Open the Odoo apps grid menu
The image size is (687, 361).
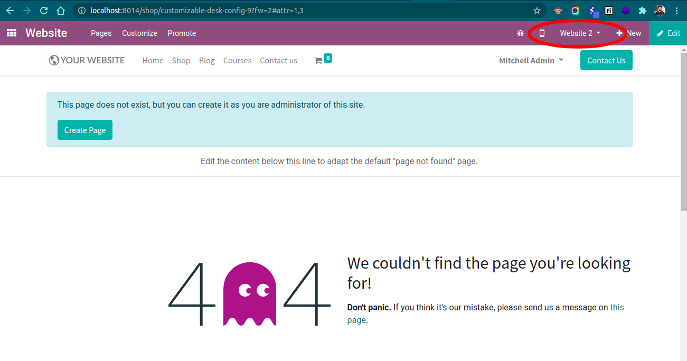[x=11, y=33]
